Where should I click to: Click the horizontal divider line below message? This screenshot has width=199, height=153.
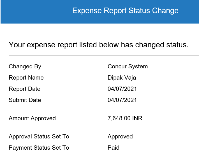click(x=104, y=55)
